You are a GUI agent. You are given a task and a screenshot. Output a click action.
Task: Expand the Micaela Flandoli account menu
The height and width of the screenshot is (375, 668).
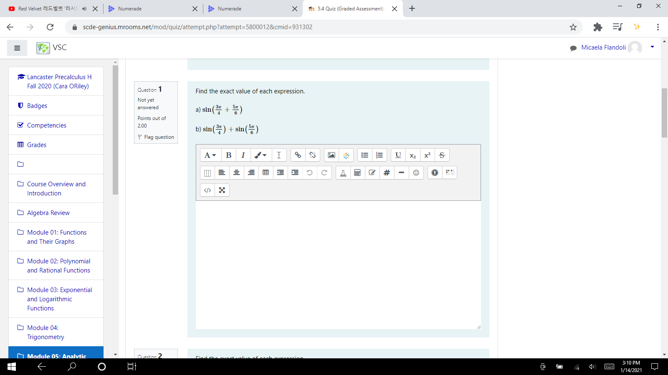pos(652,47)
